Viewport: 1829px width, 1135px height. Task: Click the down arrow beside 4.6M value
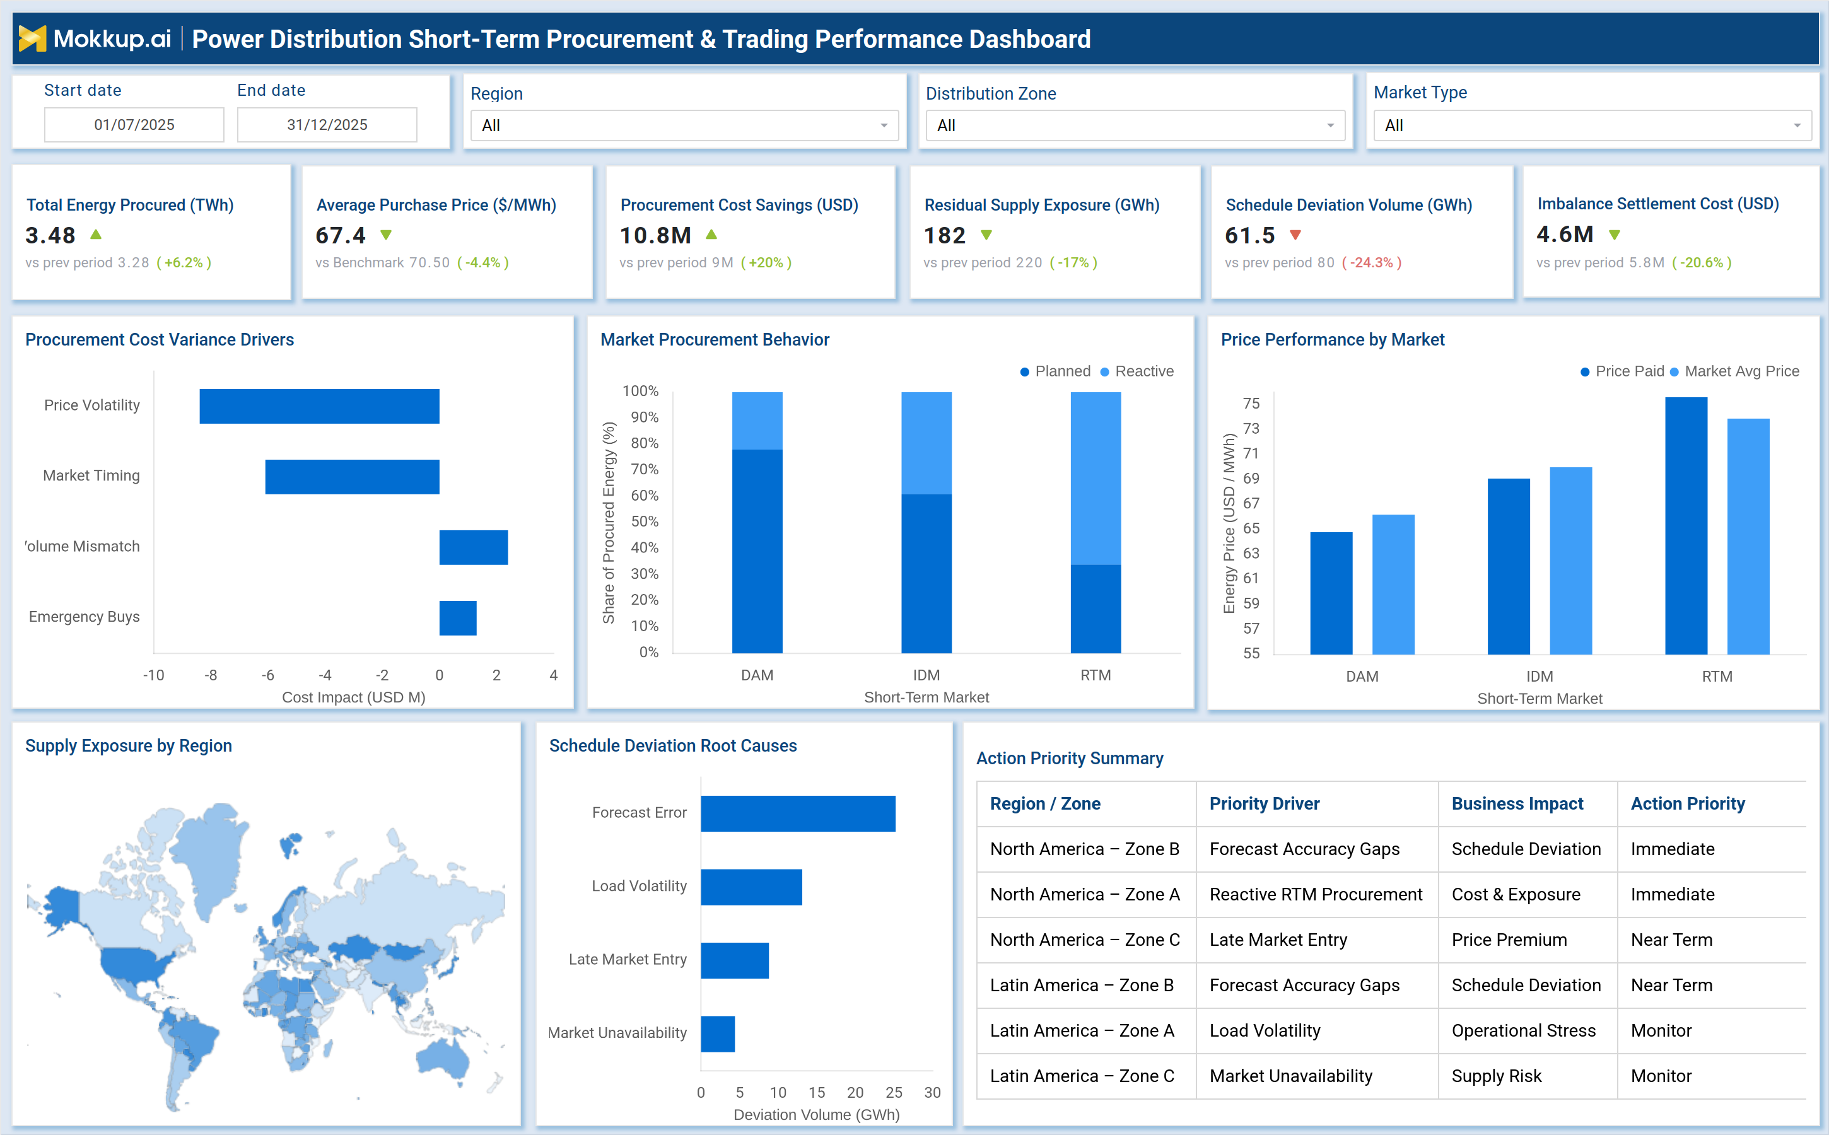[x=1615, y=235]
